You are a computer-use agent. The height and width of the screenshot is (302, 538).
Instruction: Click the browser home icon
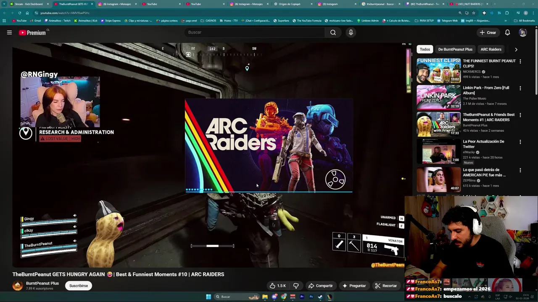point(27,13)
